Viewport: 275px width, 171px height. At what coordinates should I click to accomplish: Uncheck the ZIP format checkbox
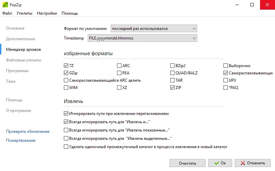pos(172,87)
